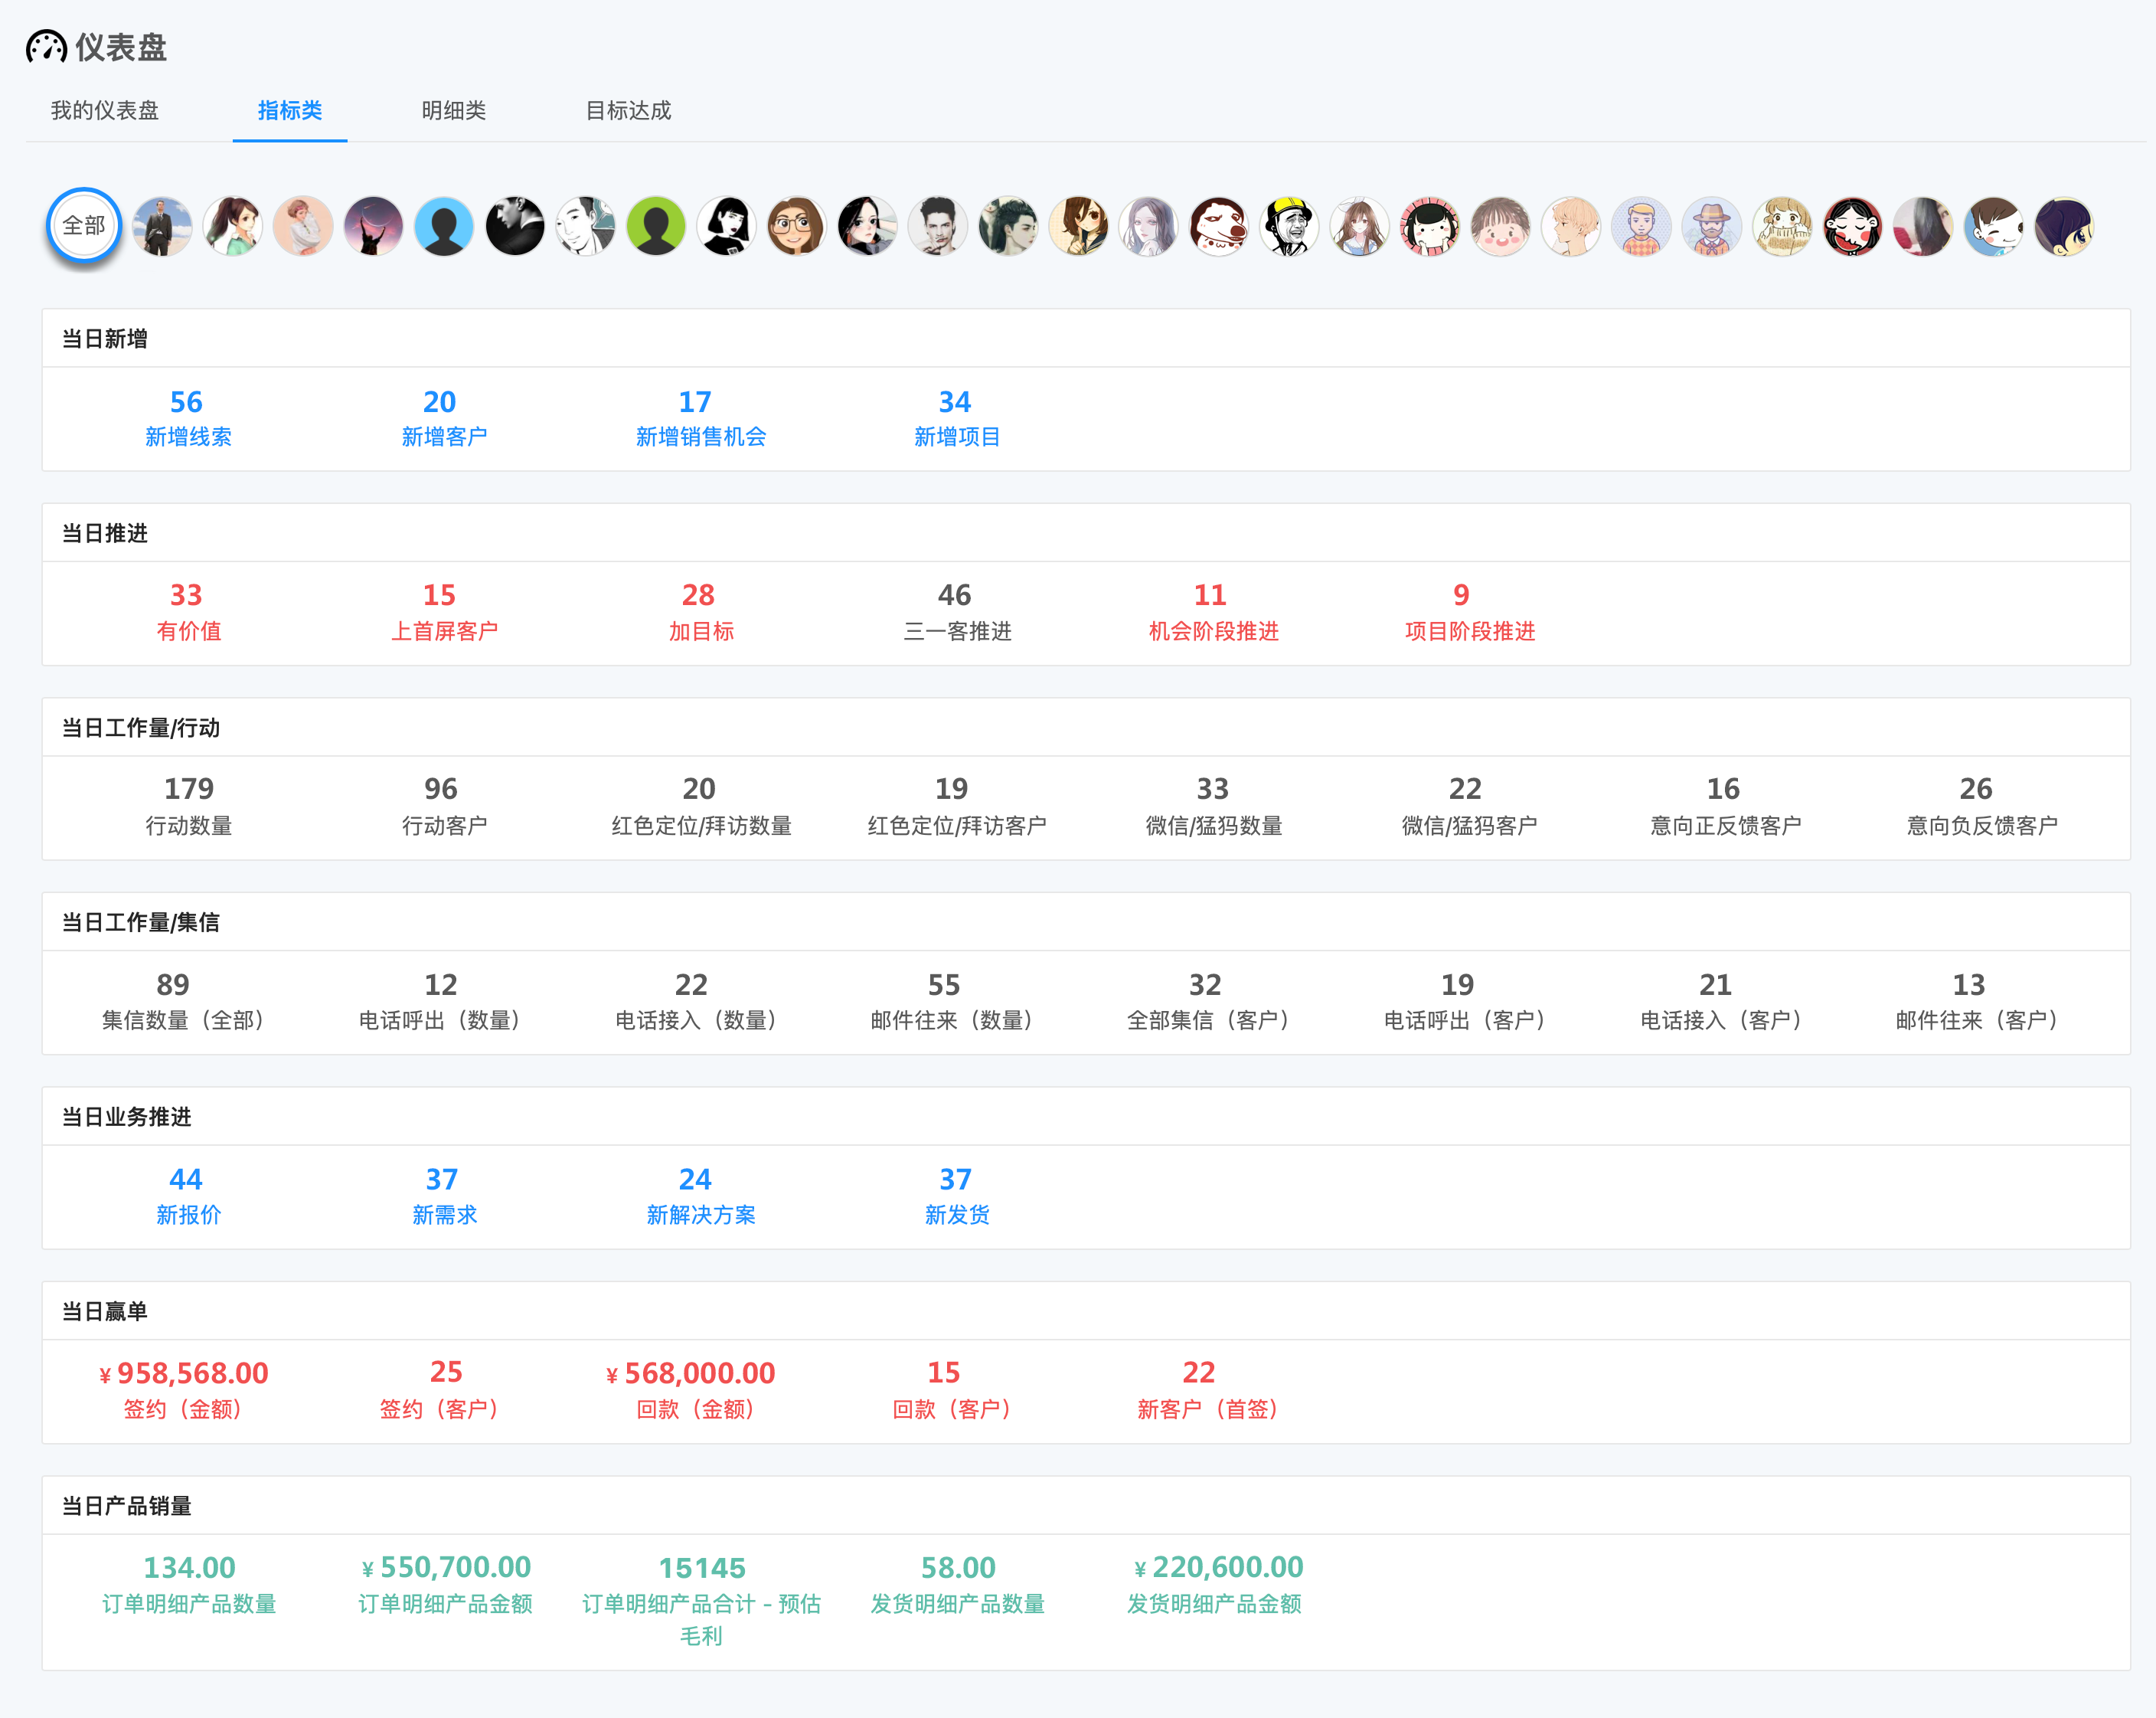Open 机会阶段推进 metric showing 11

click(x=1211, y=597)
